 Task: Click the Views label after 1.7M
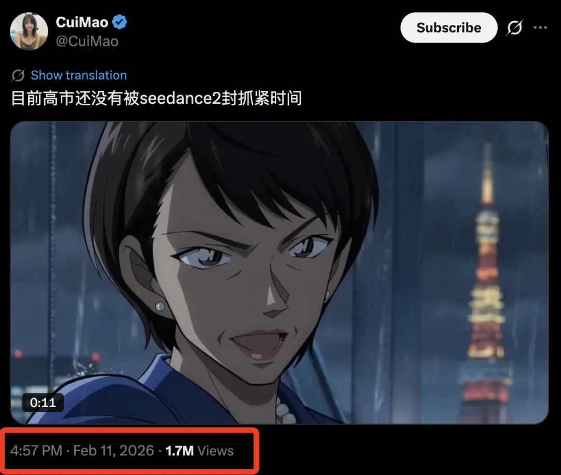(x=216, y=451)
